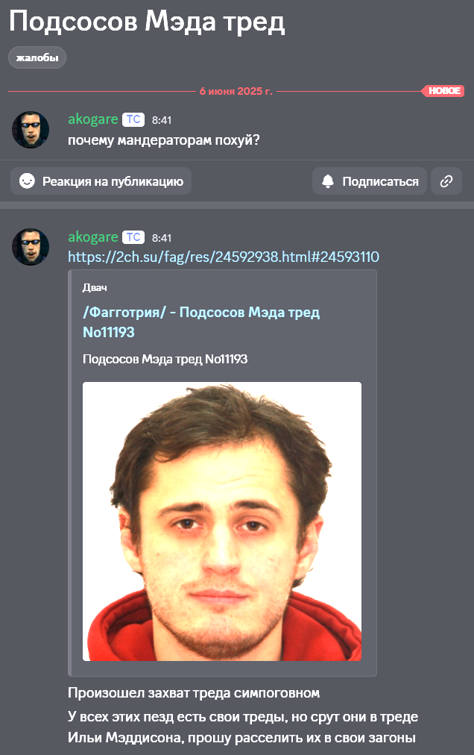474x755 pixels.
Task: Click akogare username in the first post
Action: [x=93, y=119]
